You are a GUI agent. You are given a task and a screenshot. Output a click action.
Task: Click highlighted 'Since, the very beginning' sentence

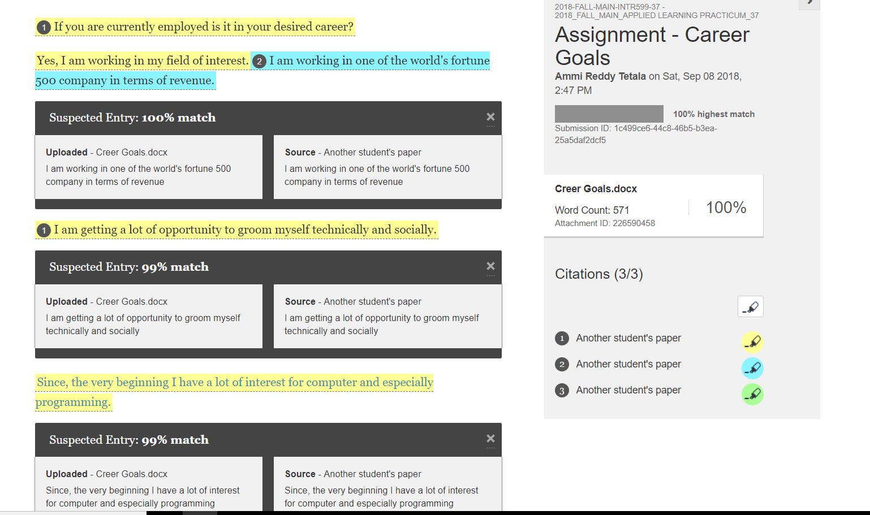click(234, 392)
